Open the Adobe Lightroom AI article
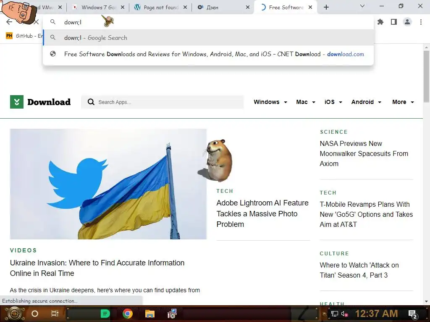Screen dimensions: 430x322 pos(262,213)
